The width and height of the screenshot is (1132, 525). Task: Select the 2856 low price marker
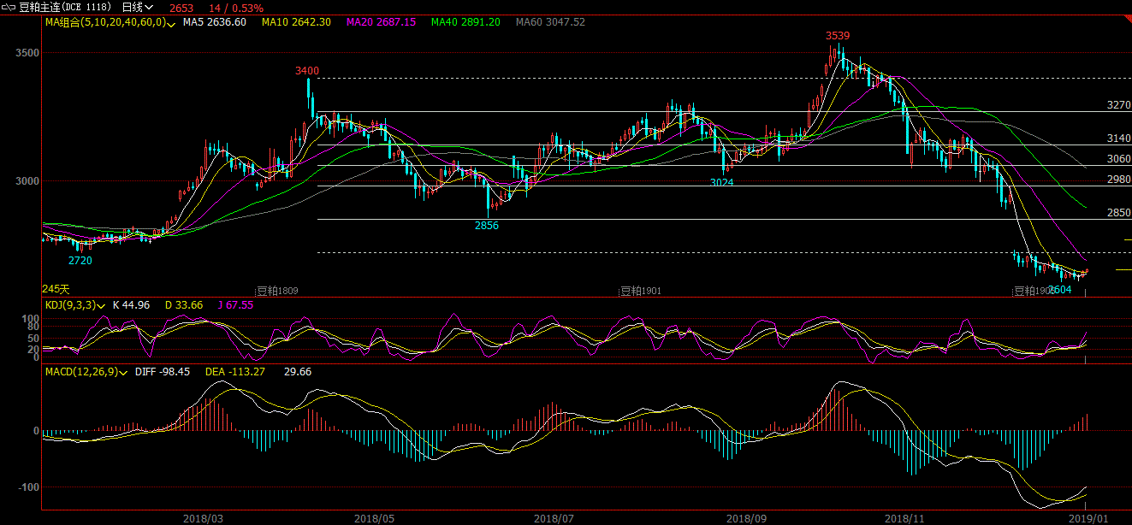pyautogui.click(x=487, y=226)
